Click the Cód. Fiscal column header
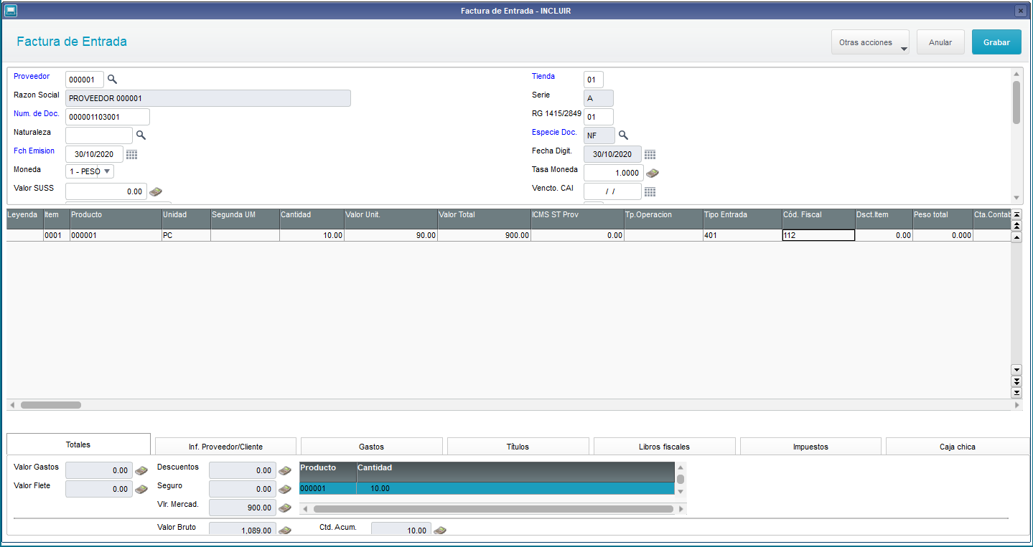The height and width of the screenshot is (547, 1033). tap(818, 219)
